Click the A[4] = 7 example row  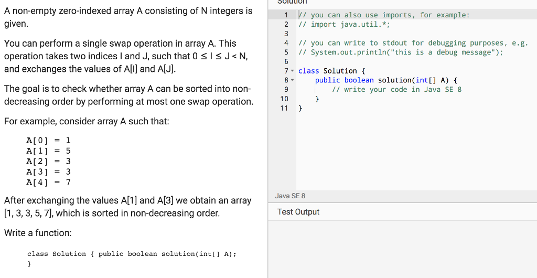(x=49, y=182)
